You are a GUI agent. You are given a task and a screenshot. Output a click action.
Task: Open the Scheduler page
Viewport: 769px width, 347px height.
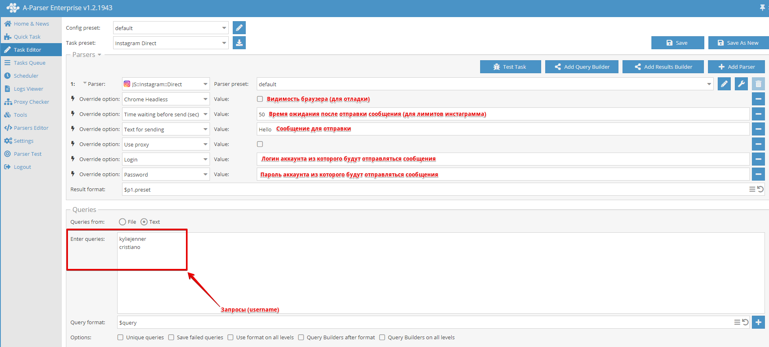[31, 76]
